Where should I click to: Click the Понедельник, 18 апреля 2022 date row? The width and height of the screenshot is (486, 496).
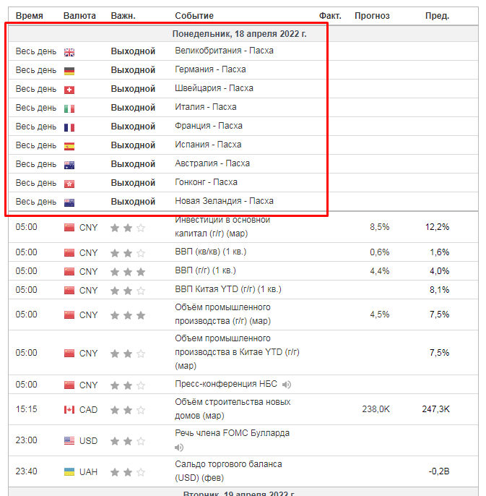(x=243, y=33)
